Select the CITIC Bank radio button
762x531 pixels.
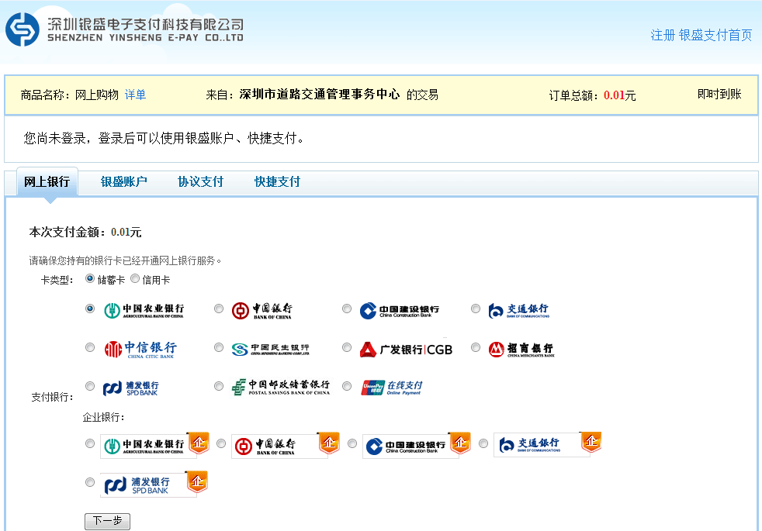[90, 347]
